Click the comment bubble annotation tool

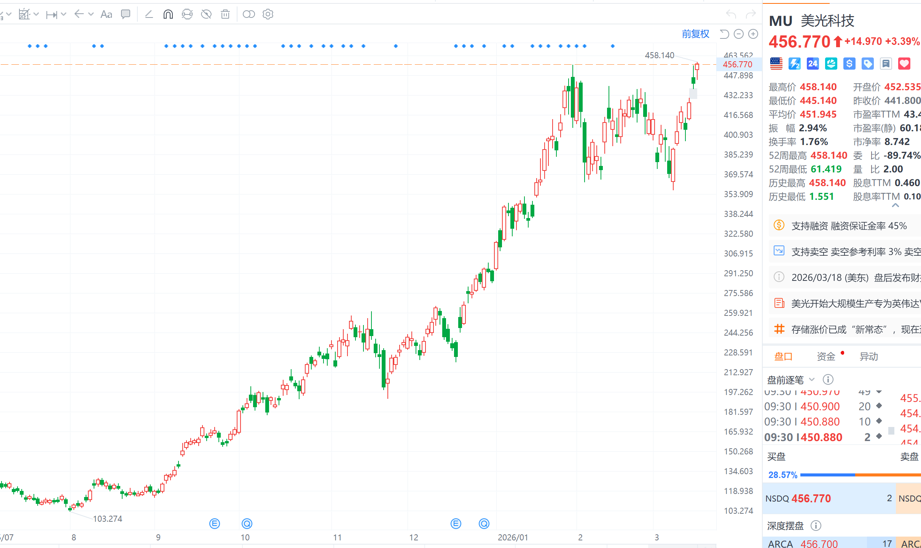[x=125, y=14]
